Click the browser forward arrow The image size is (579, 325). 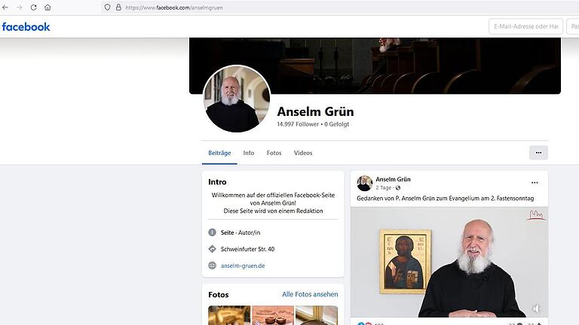pyautogui.click(x=19, y=8)
